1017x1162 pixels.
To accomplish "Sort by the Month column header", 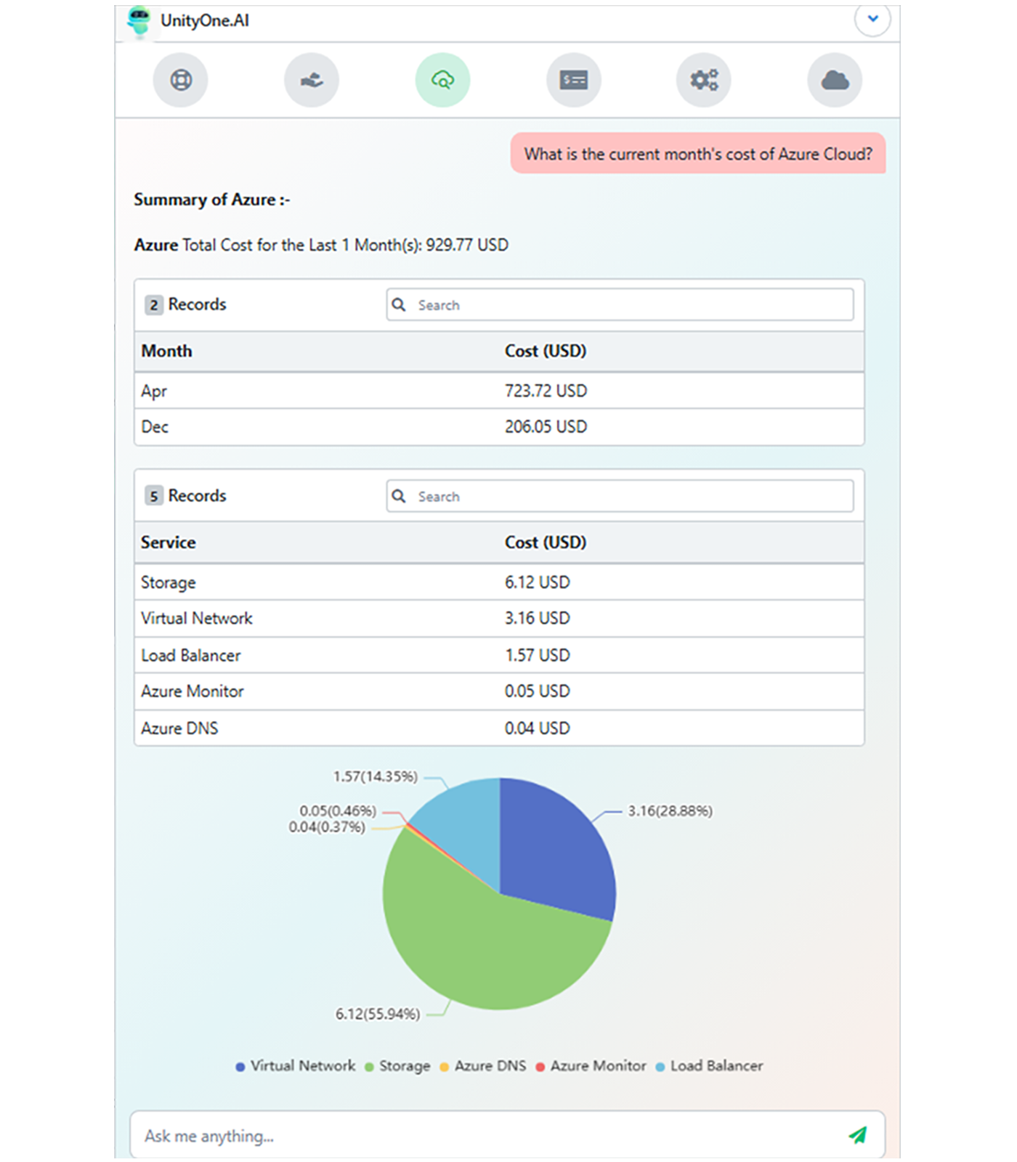I will point(167,352).
